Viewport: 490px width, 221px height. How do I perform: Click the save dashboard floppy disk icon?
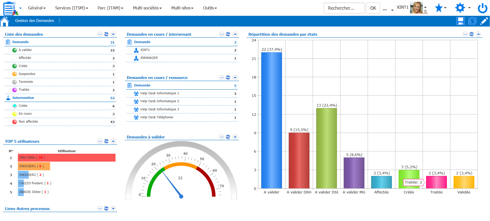[x=460, y=21]
